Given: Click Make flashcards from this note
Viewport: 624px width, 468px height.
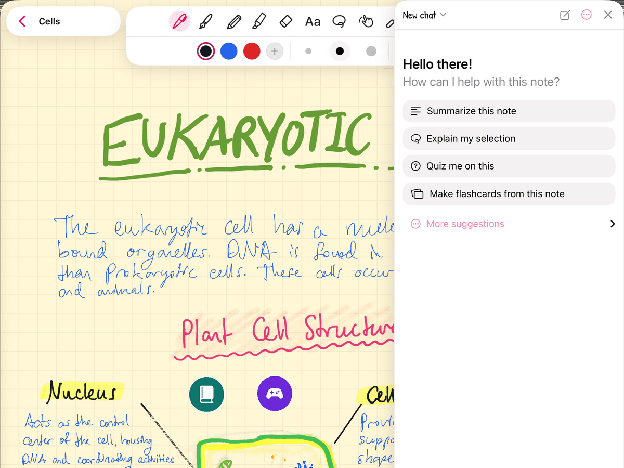Looking at the screenshot, I should [x=509, y=193].
